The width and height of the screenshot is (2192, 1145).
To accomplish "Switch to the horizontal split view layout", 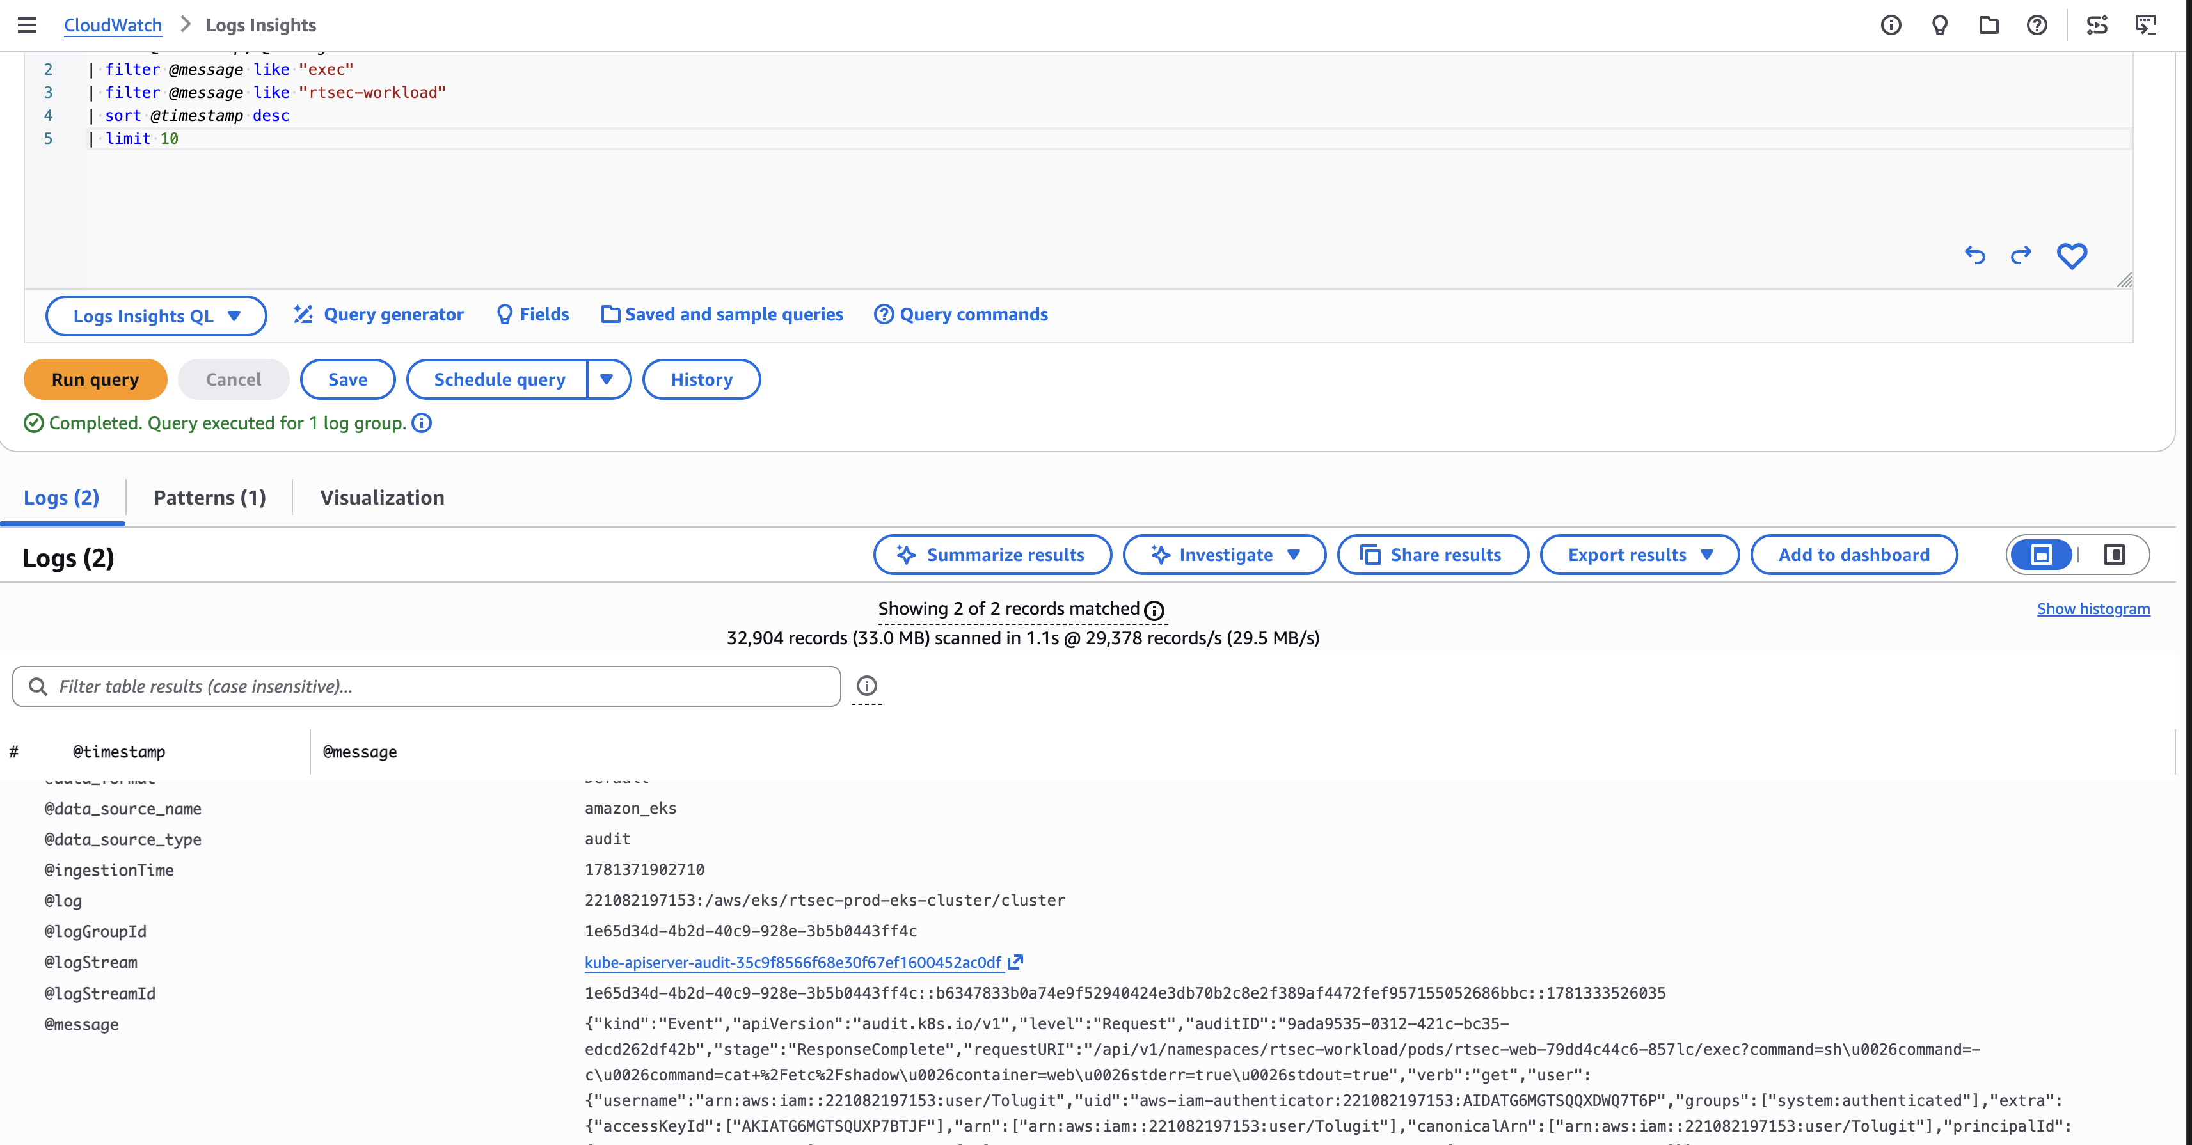I will pyautogui.click(x=2042, y=555).
